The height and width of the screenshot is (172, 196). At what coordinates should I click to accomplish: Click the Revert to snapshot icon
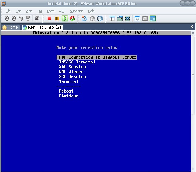tap(92, 19)
